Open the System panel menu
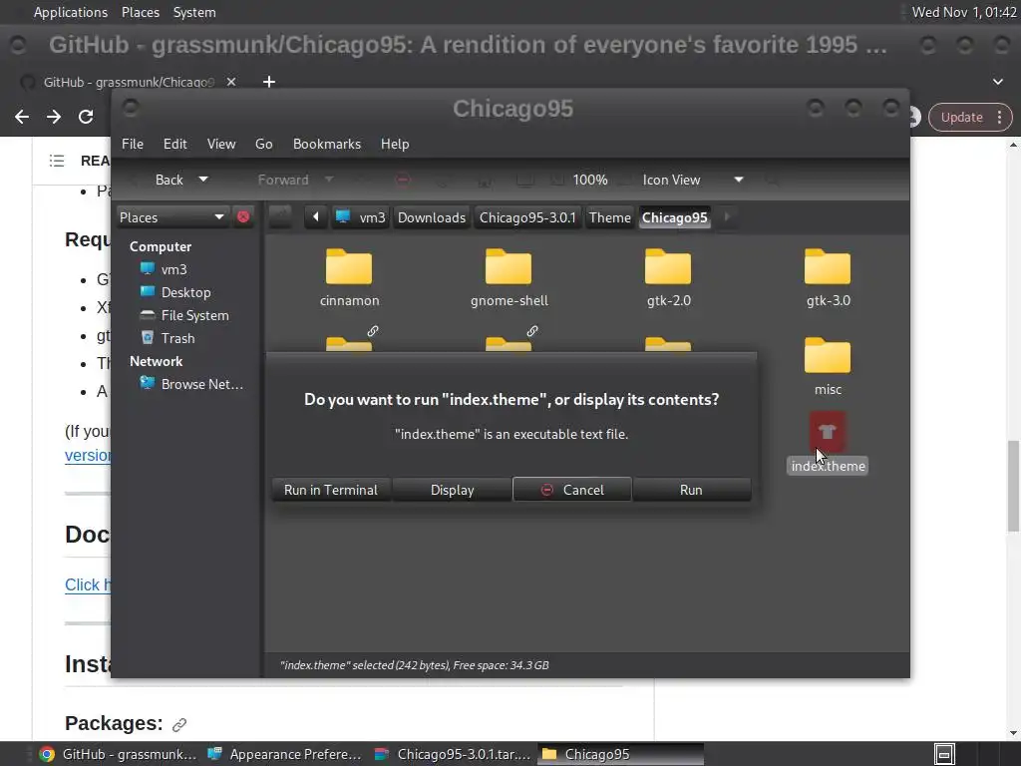Viewport: 1021px width, 766px height. point(194,12)
